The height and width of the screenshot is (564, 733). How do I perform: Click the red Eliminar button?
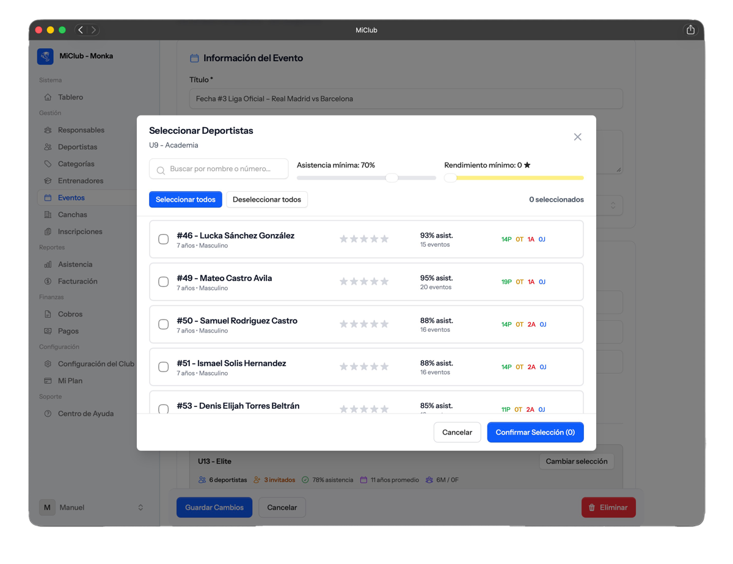608,508
